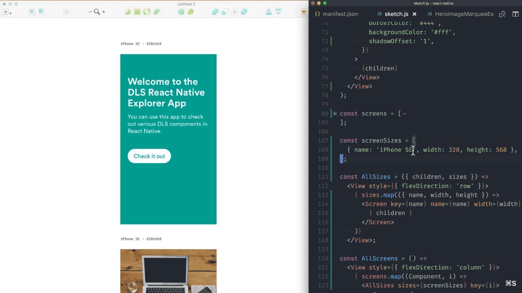Zoom out with the minus button
The width and height of the screenshot is (522, 293).
point(91,12)
